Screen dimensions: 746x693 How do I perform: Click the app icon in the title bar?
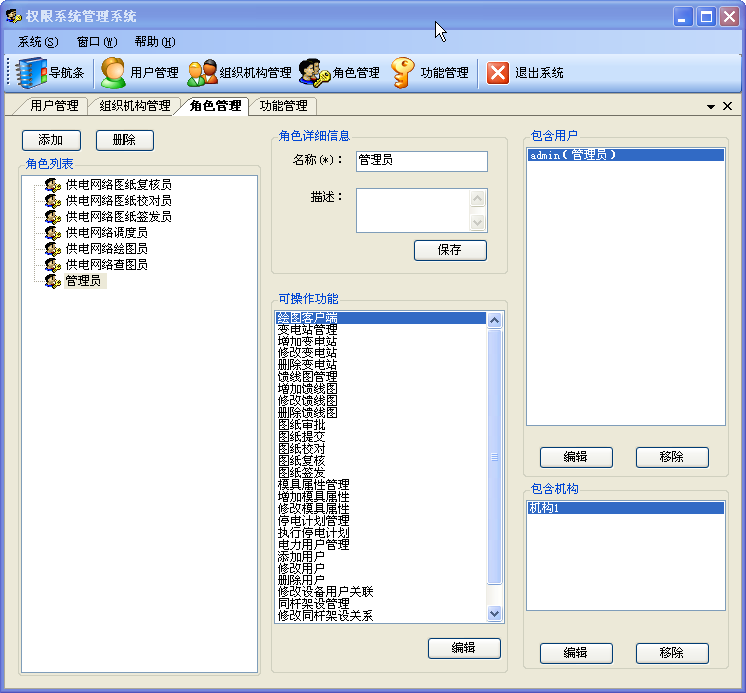point(13,16)
